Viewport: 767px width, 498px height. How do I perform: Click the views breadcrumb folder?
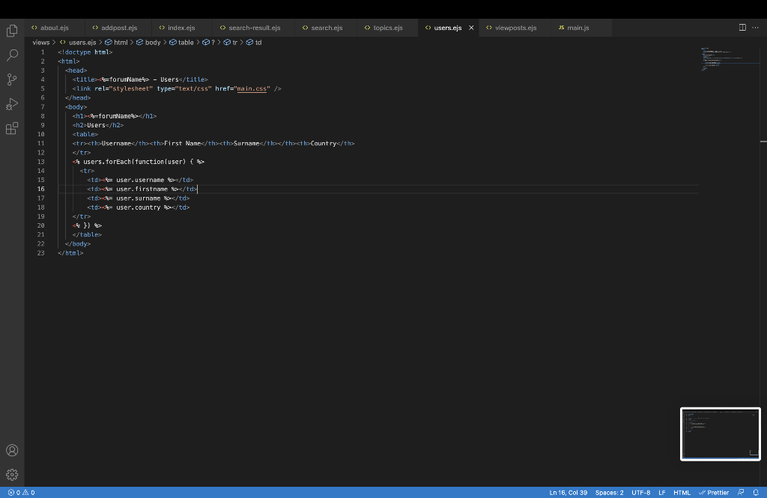click(41, 43)
